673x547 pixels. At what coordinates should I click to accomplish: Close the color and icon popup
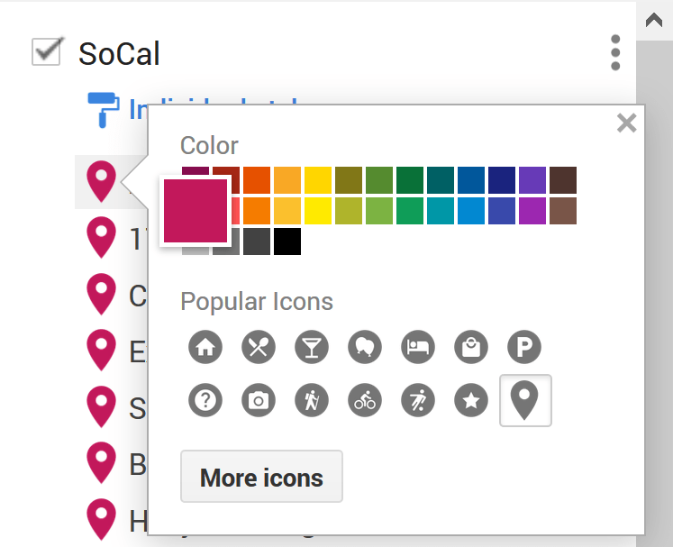626,123
